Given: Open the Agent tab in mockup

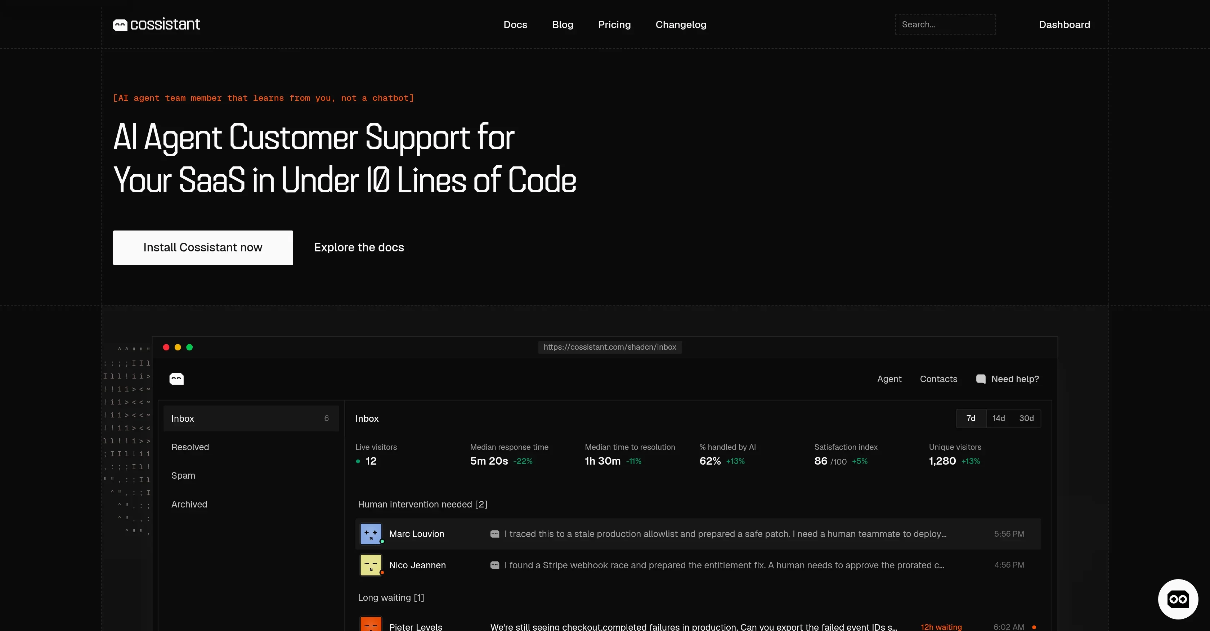Looking at the screenshot, I should tap(889, 379).
